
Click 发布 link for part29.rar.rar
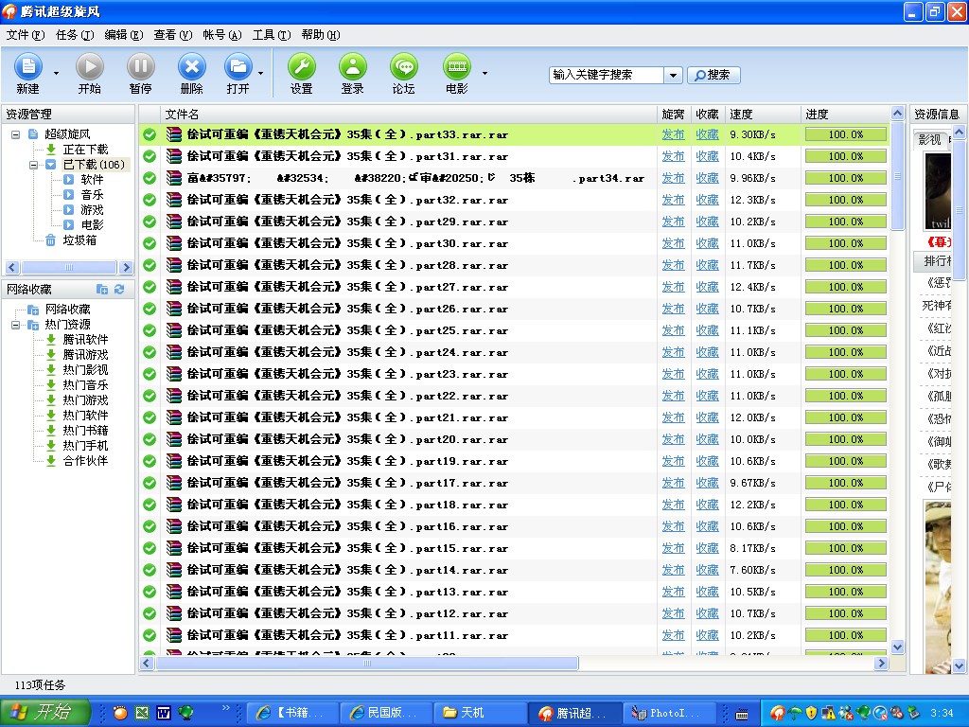point(673,222)
